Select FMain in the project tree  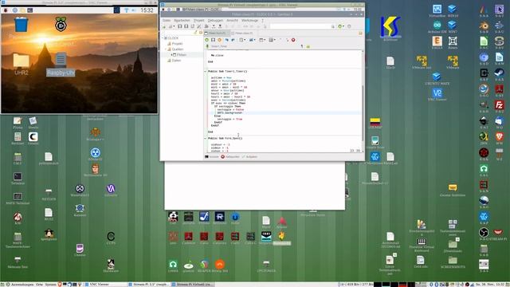182,55
